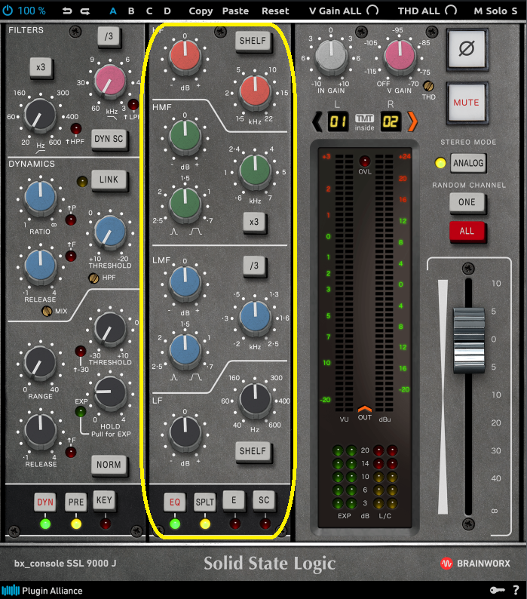
Task: Click the OUT meter mode selector arrow
Action: point(365,409)
